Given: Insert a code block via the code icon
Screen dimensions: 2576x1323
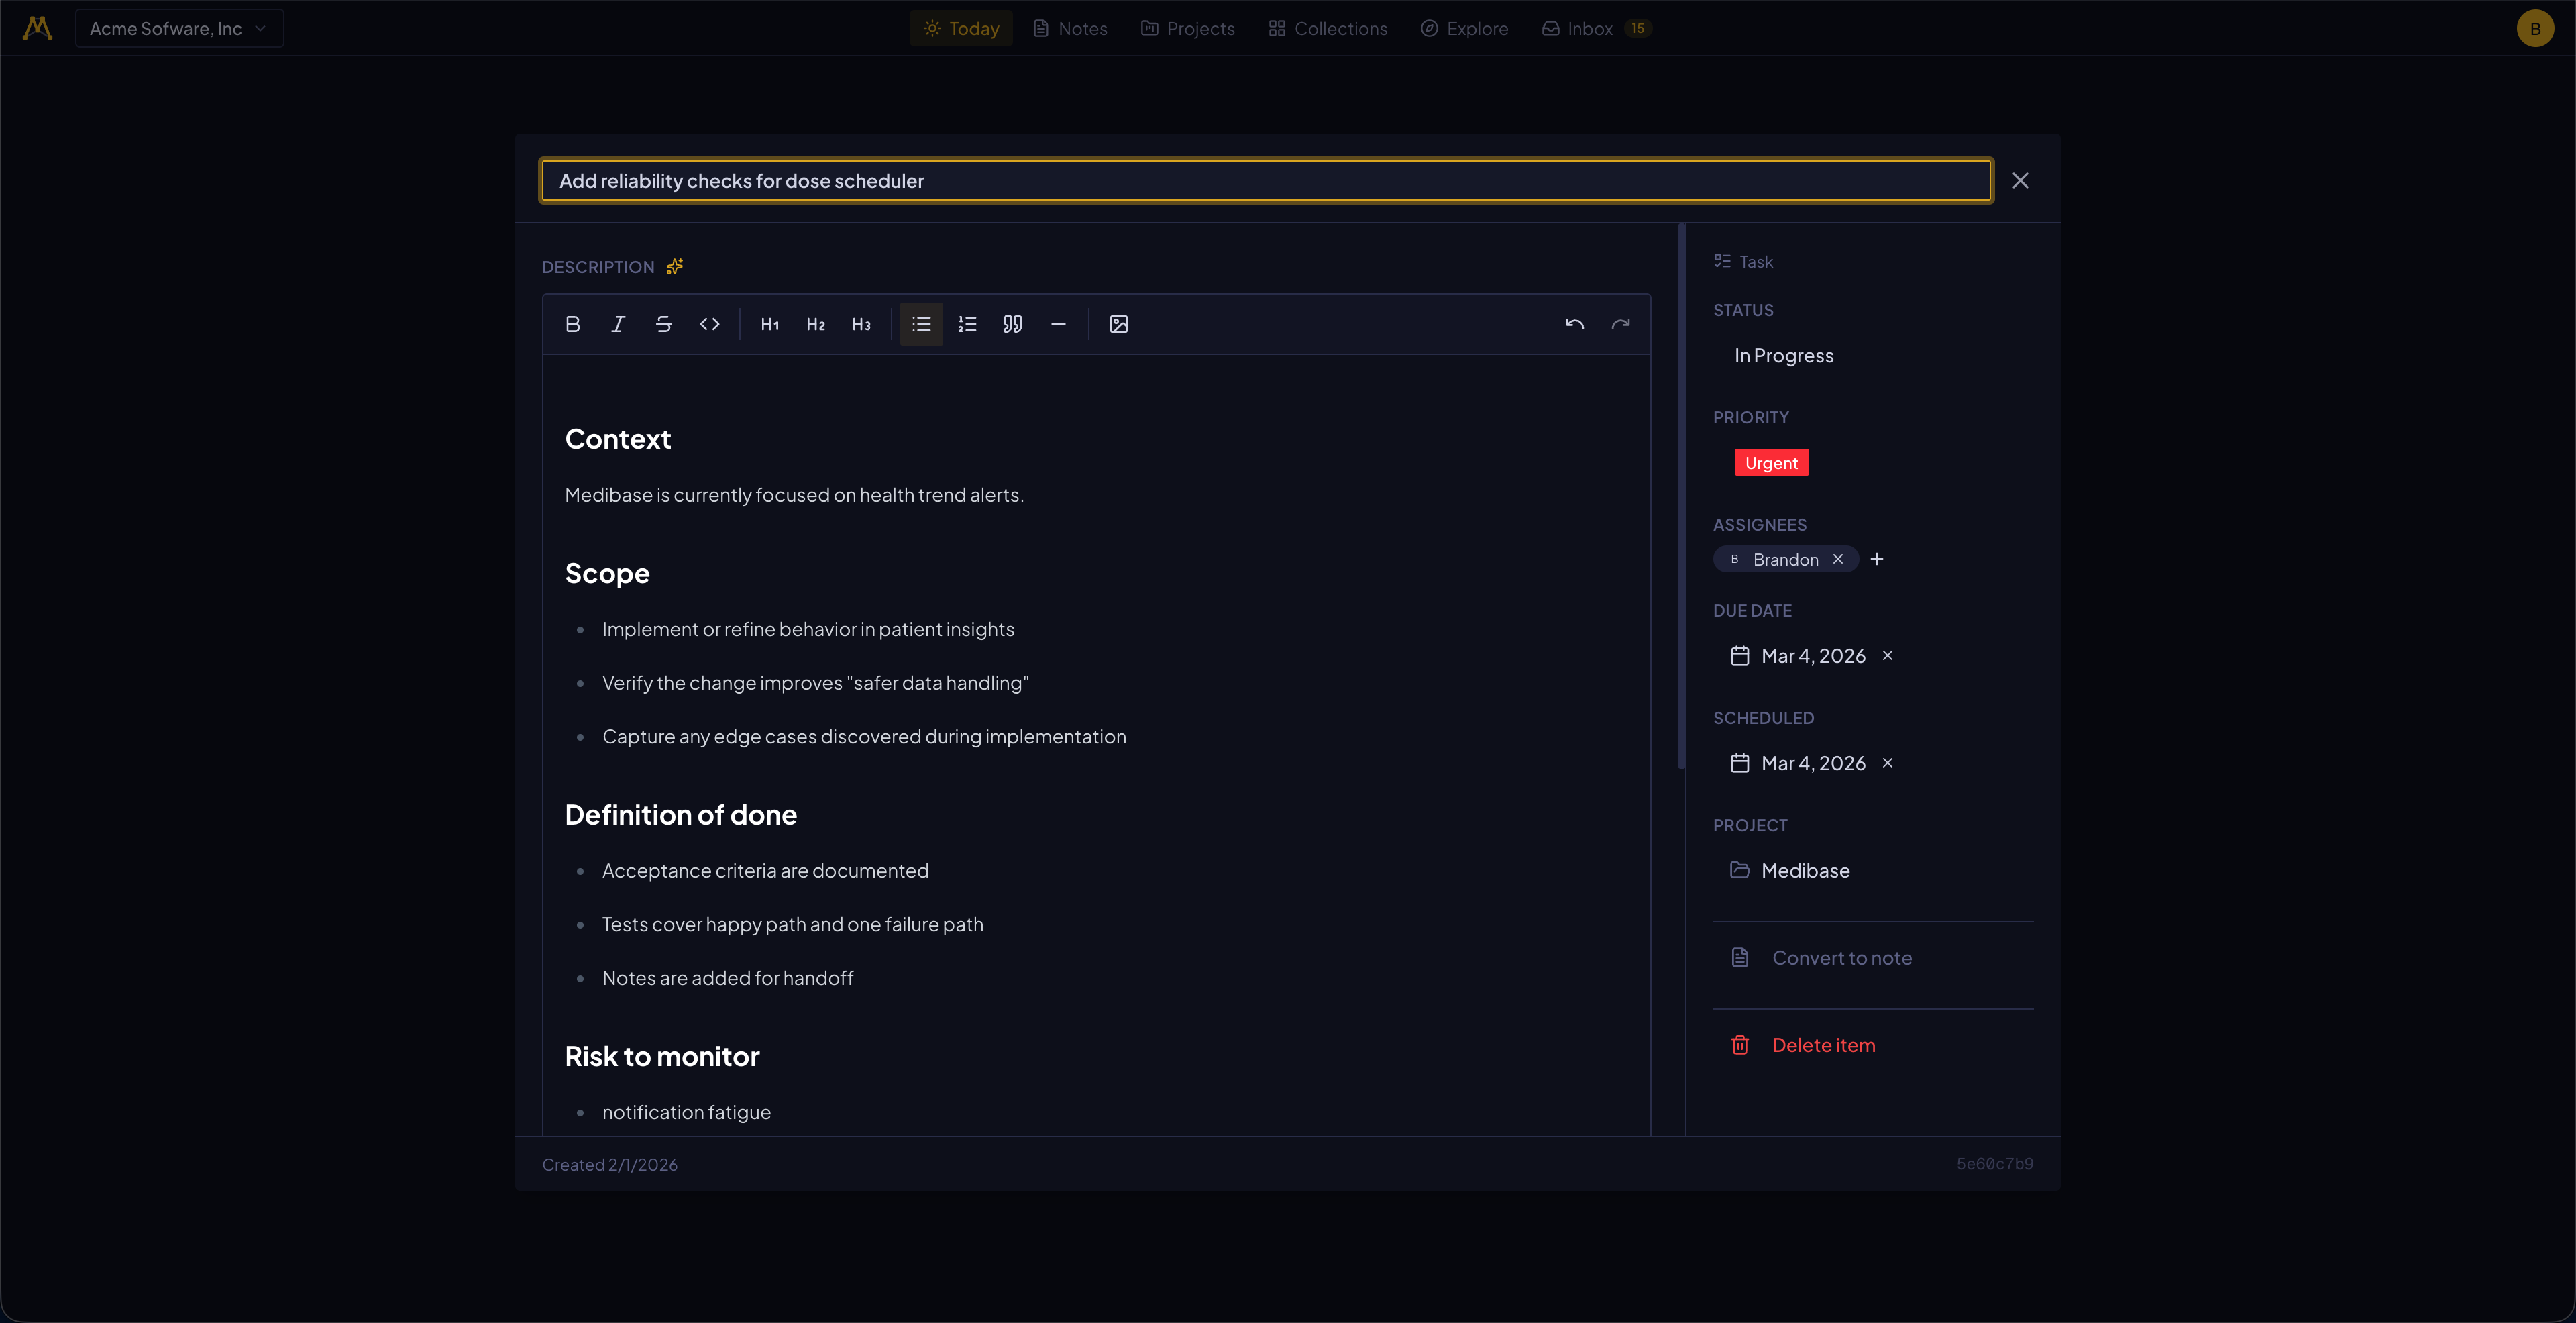Looking at the screenshot, I should pyautogui.click(x=710, y=324).
